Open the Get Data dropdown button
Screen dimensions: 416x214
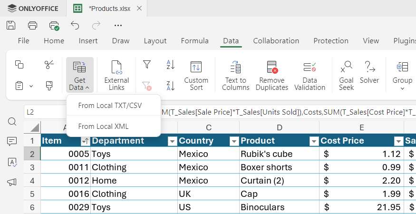tap(79, 75)
